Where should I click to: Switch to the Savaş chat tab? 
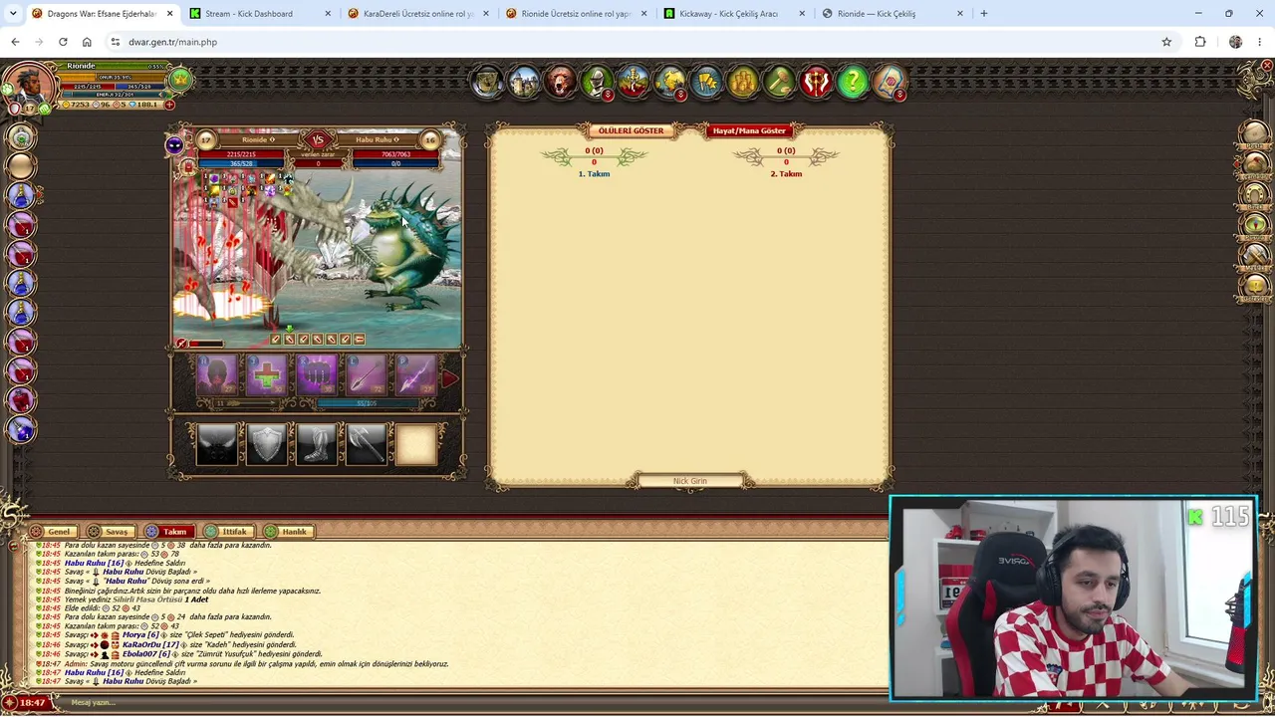pos(110,532)
